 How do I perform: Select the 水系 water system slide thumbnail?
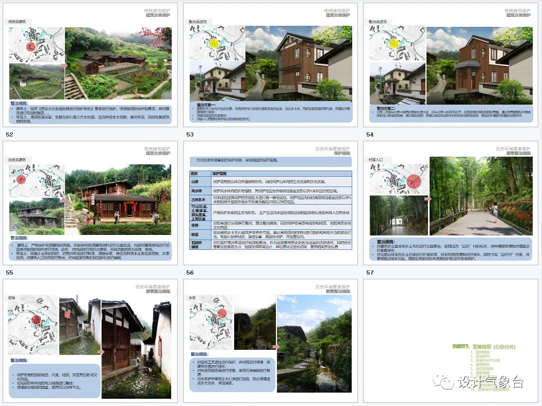[x=270, y=341]
